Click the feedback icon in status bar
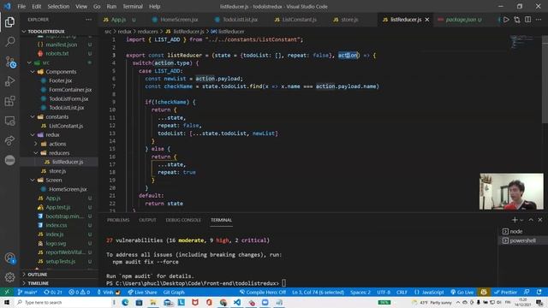This screenshot has width=548, height=308. click(527, 293)
